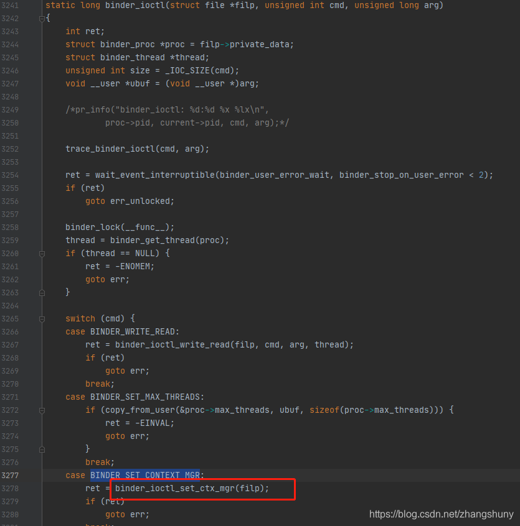Click the 'break;' statement on line 3270
Viewport: 520px width, 526px height.
[100, 384]
